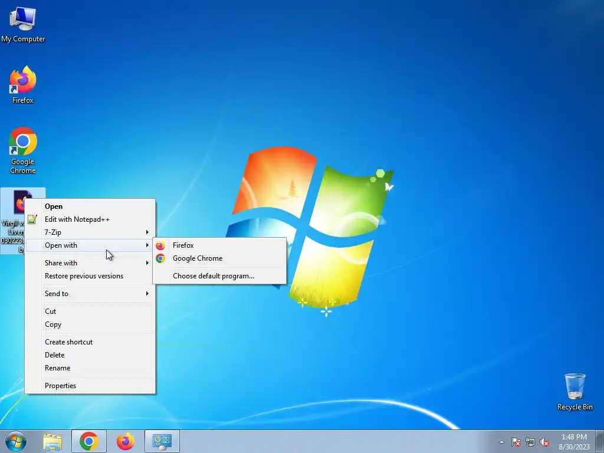Select the Firefox desktop shortcut

point(23,85)
